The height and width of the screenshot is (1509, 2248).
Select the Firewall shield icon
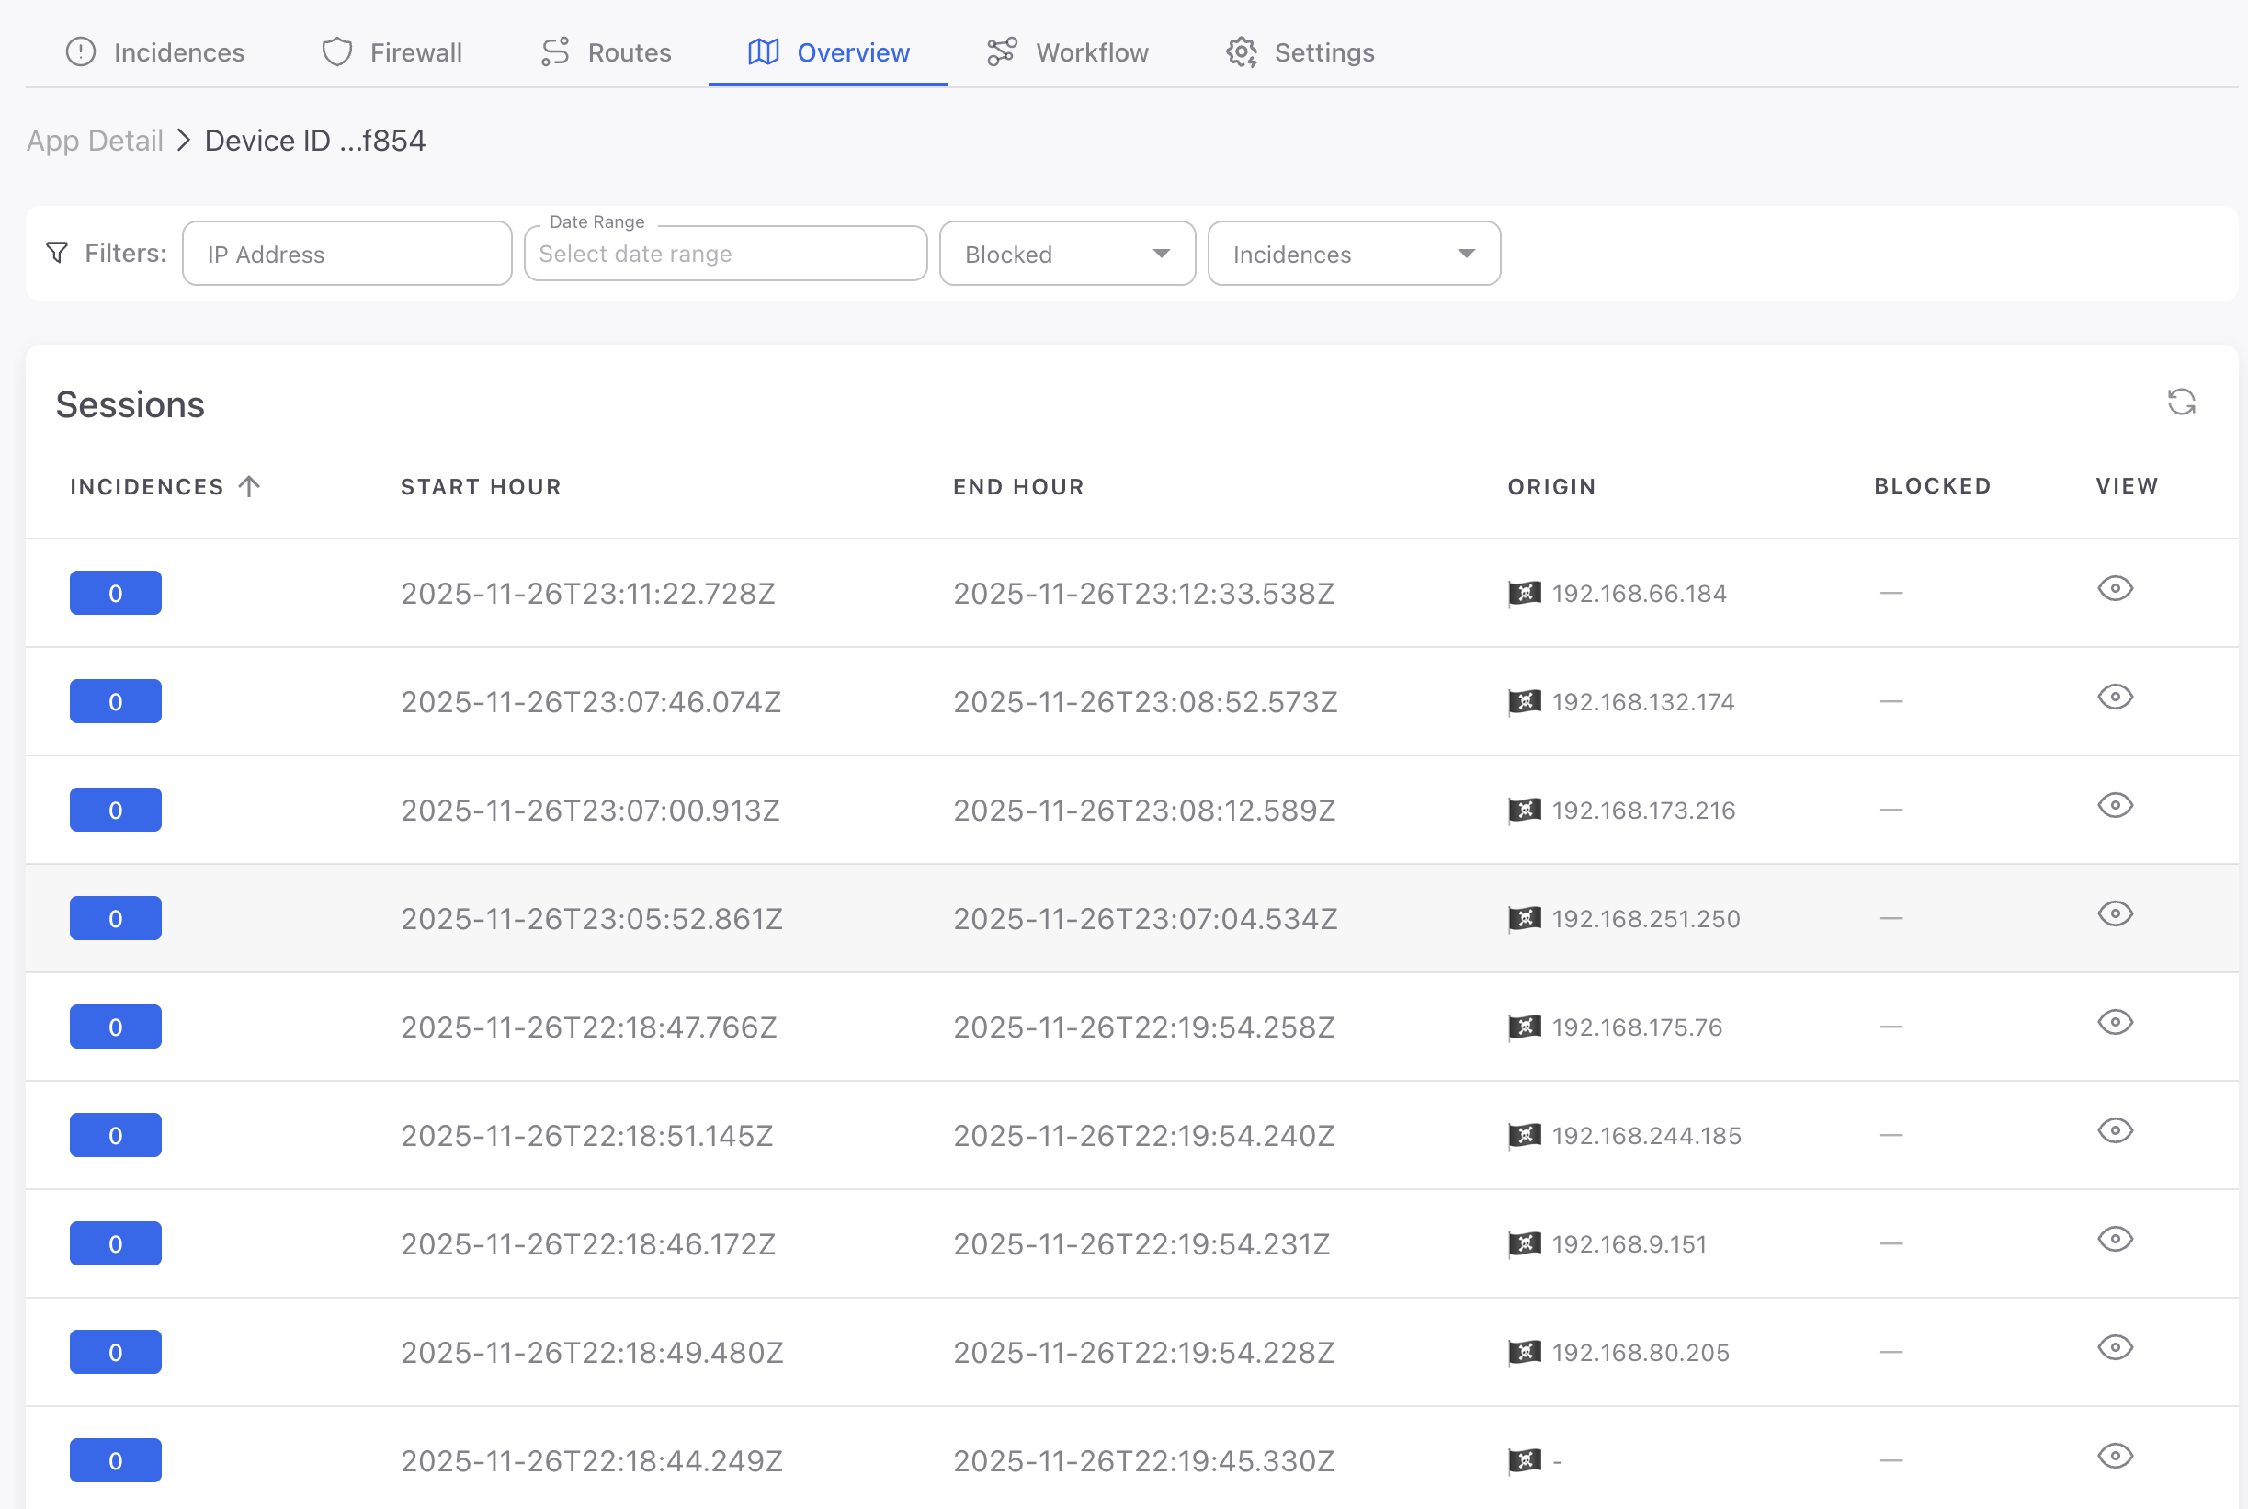[x=335, y=52]
